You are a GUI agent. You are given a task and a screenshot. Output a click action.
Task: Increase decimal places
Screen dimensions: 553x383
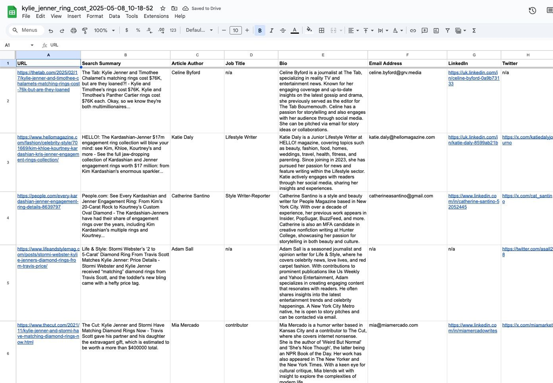(161, 30)
